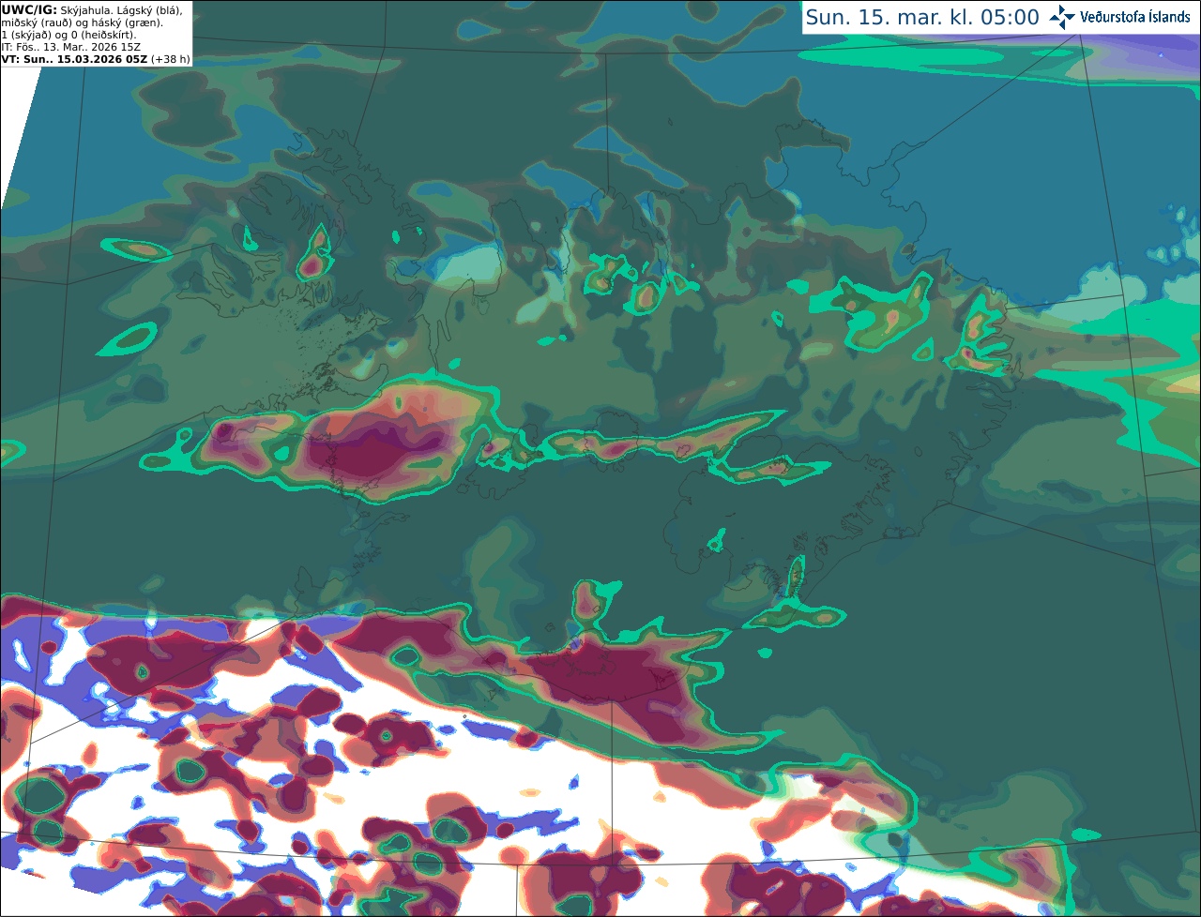Click the 'Sun. 15. mar. kl. 05:00' timestamp
This screenshot has height=917, width=1201.
tap(922, 18)
